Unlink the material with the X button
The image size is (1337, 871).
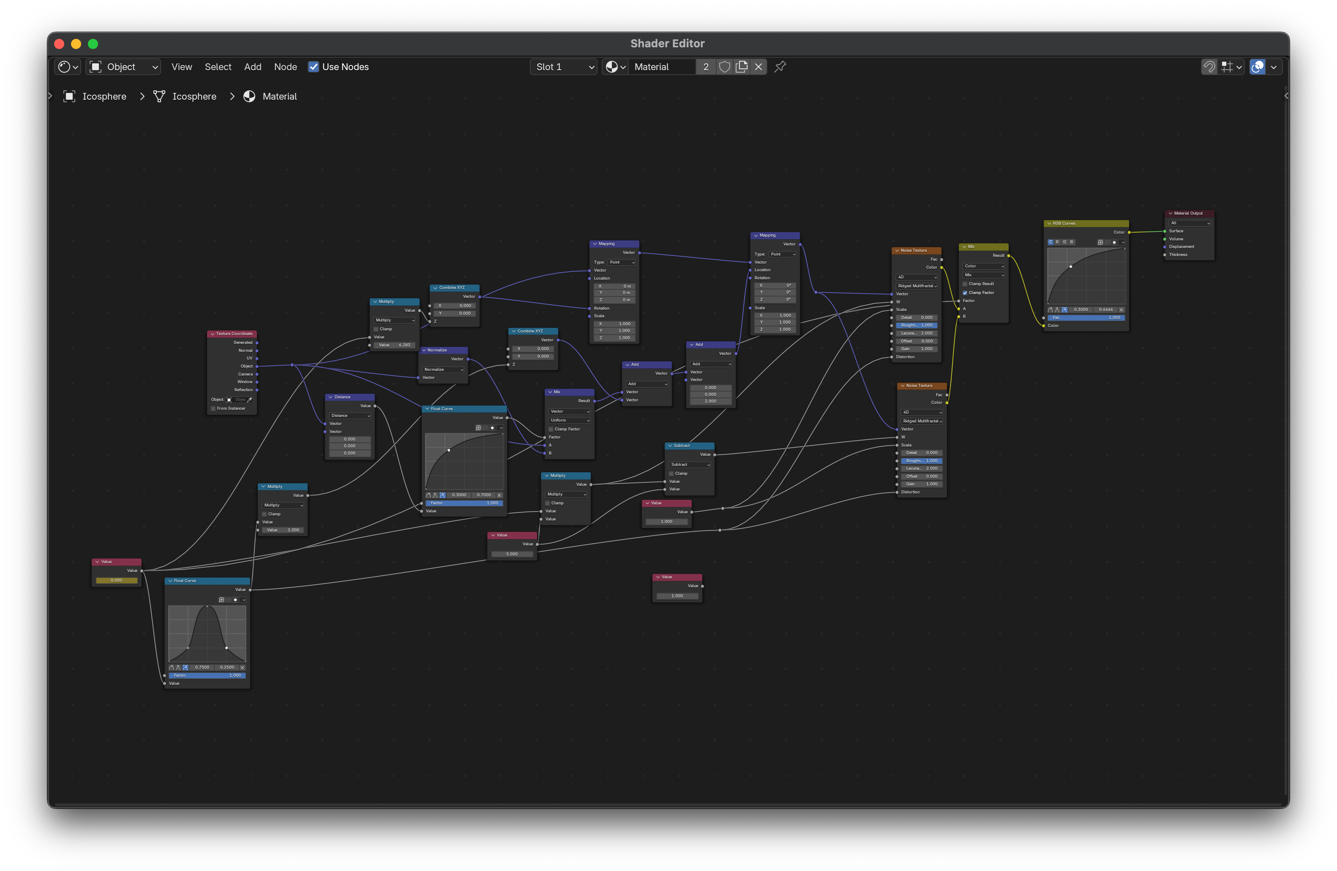point(759,67)
